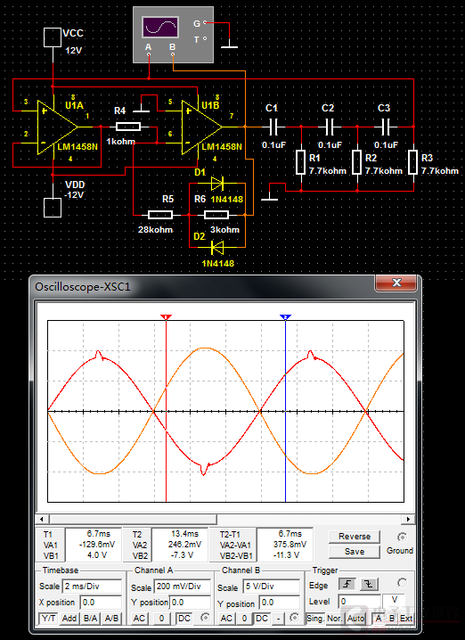
Task: Click the waveform horizontal scrollbar thumb
Action: click(133, 519)
